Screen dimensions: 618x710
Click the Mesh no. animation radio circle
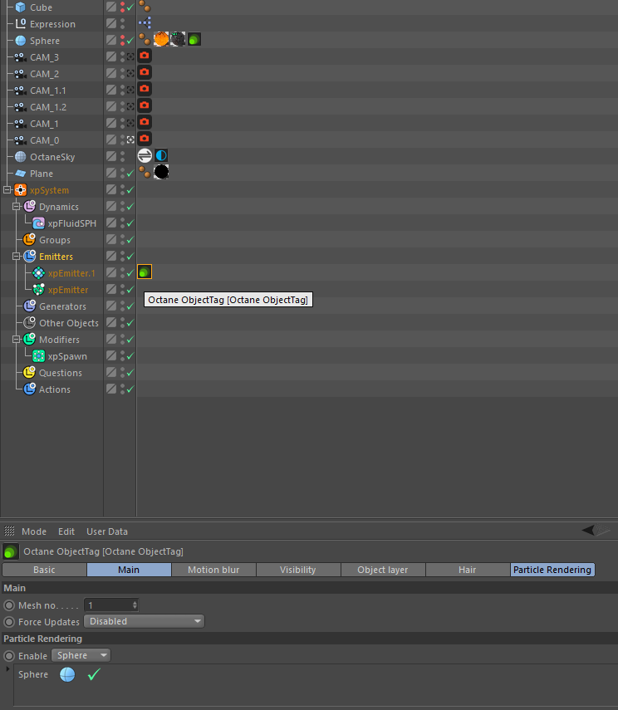9,605
